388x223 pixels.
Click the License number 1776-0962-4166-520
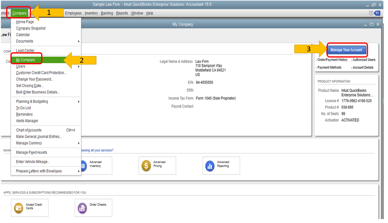[x=356, y=101]
